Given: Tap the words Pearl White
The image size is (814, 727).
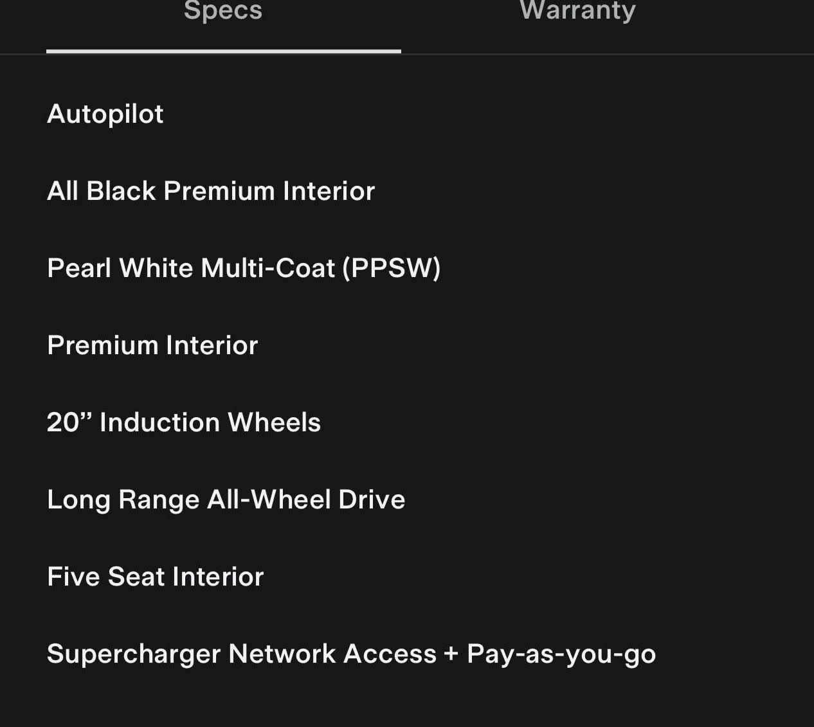Looking at the screenshot, I should (x=120, y=269).
